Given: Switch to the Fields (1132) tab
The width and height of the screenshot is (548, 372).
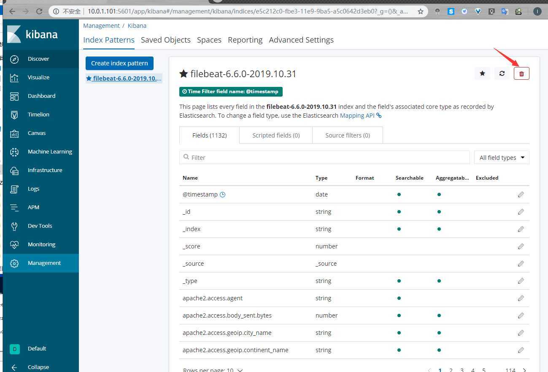Looking at the screenshot, I should tap(209, 135).
